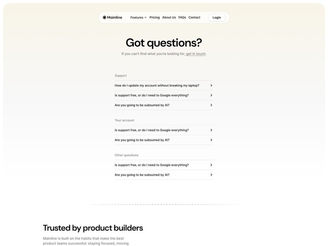Screen dimensions: 328x246
Task: Expand the 'How do I update my account' question text
Action: coord(157,85)
